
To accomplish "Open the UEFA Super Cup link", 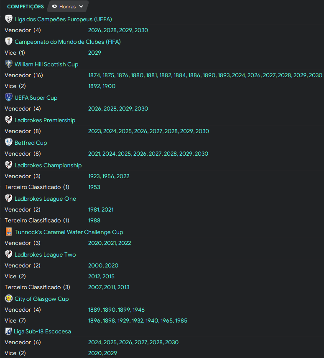I will tap(36, 98).
